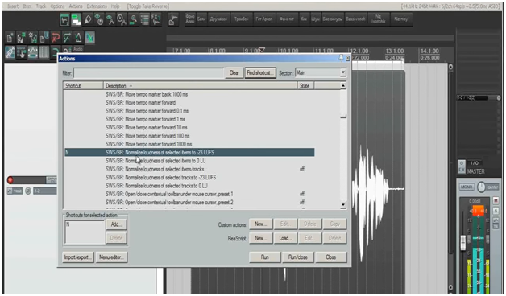Screen dimensions: 506x296
Task: Click the master I/O routing button
Action: coord(475,163)
